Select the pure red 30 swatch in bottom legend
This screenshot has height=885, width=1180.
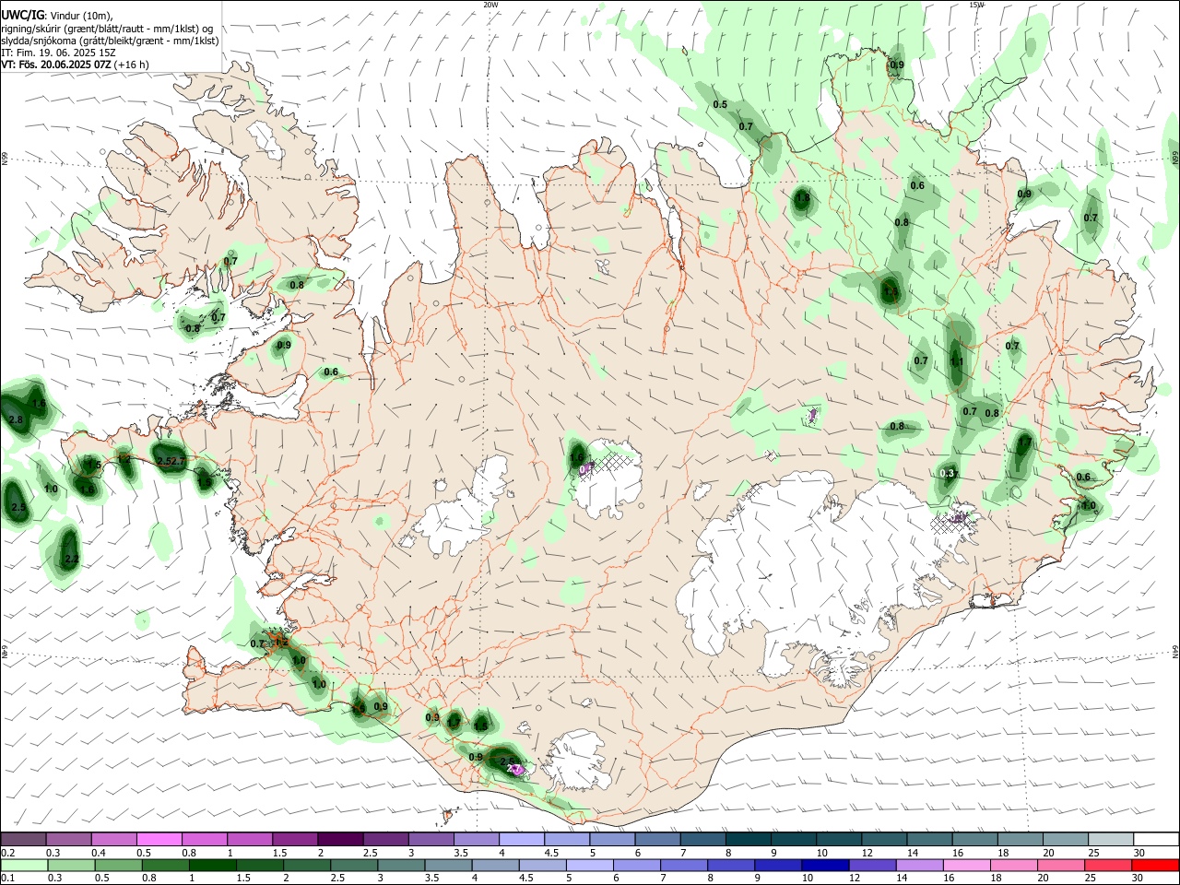1155,865
